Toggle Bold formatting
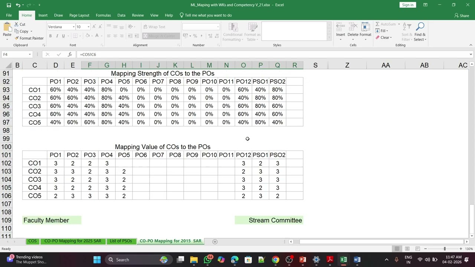Viewport: 475px width, 267px height. coord(50,36)
